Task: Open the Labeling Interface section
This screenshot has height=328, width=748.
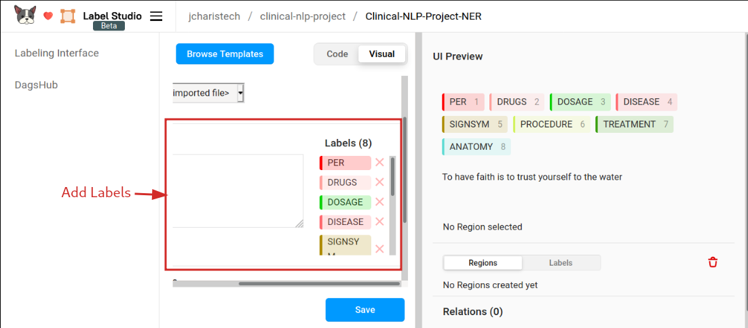Action: click(x=57, y=53)
